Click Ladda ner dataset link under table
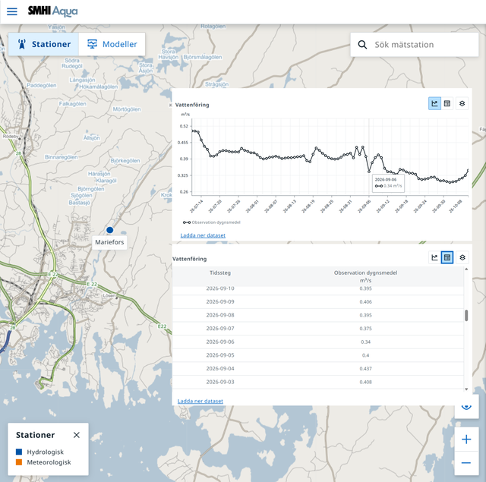 200,401
